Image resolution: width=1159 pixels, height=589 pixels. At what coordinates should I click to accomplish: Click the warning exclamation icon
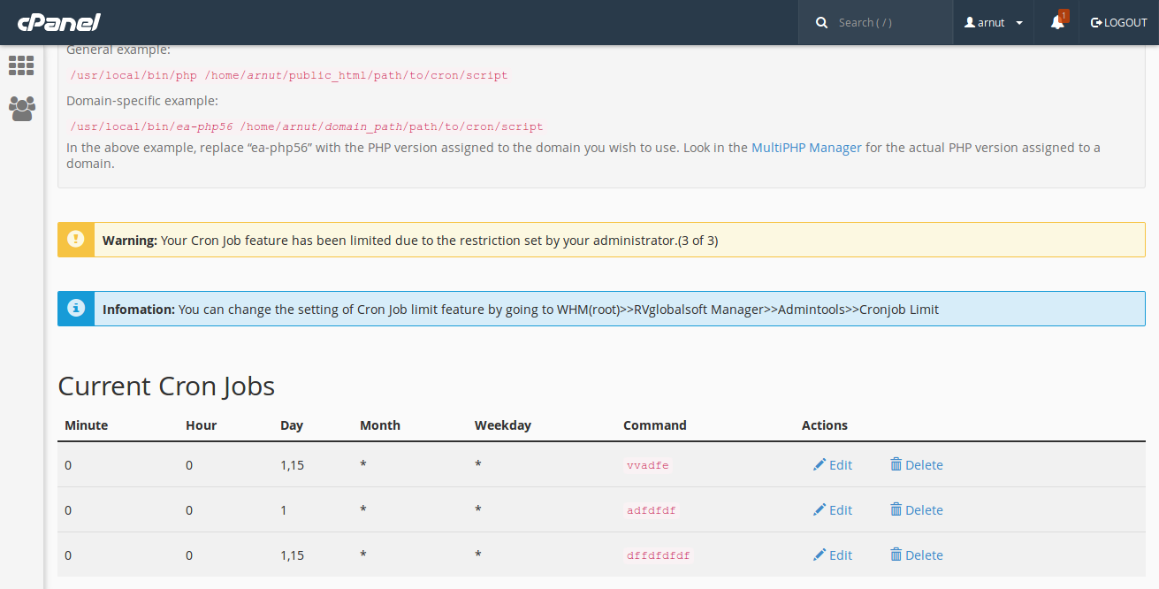tap(75, 239)
